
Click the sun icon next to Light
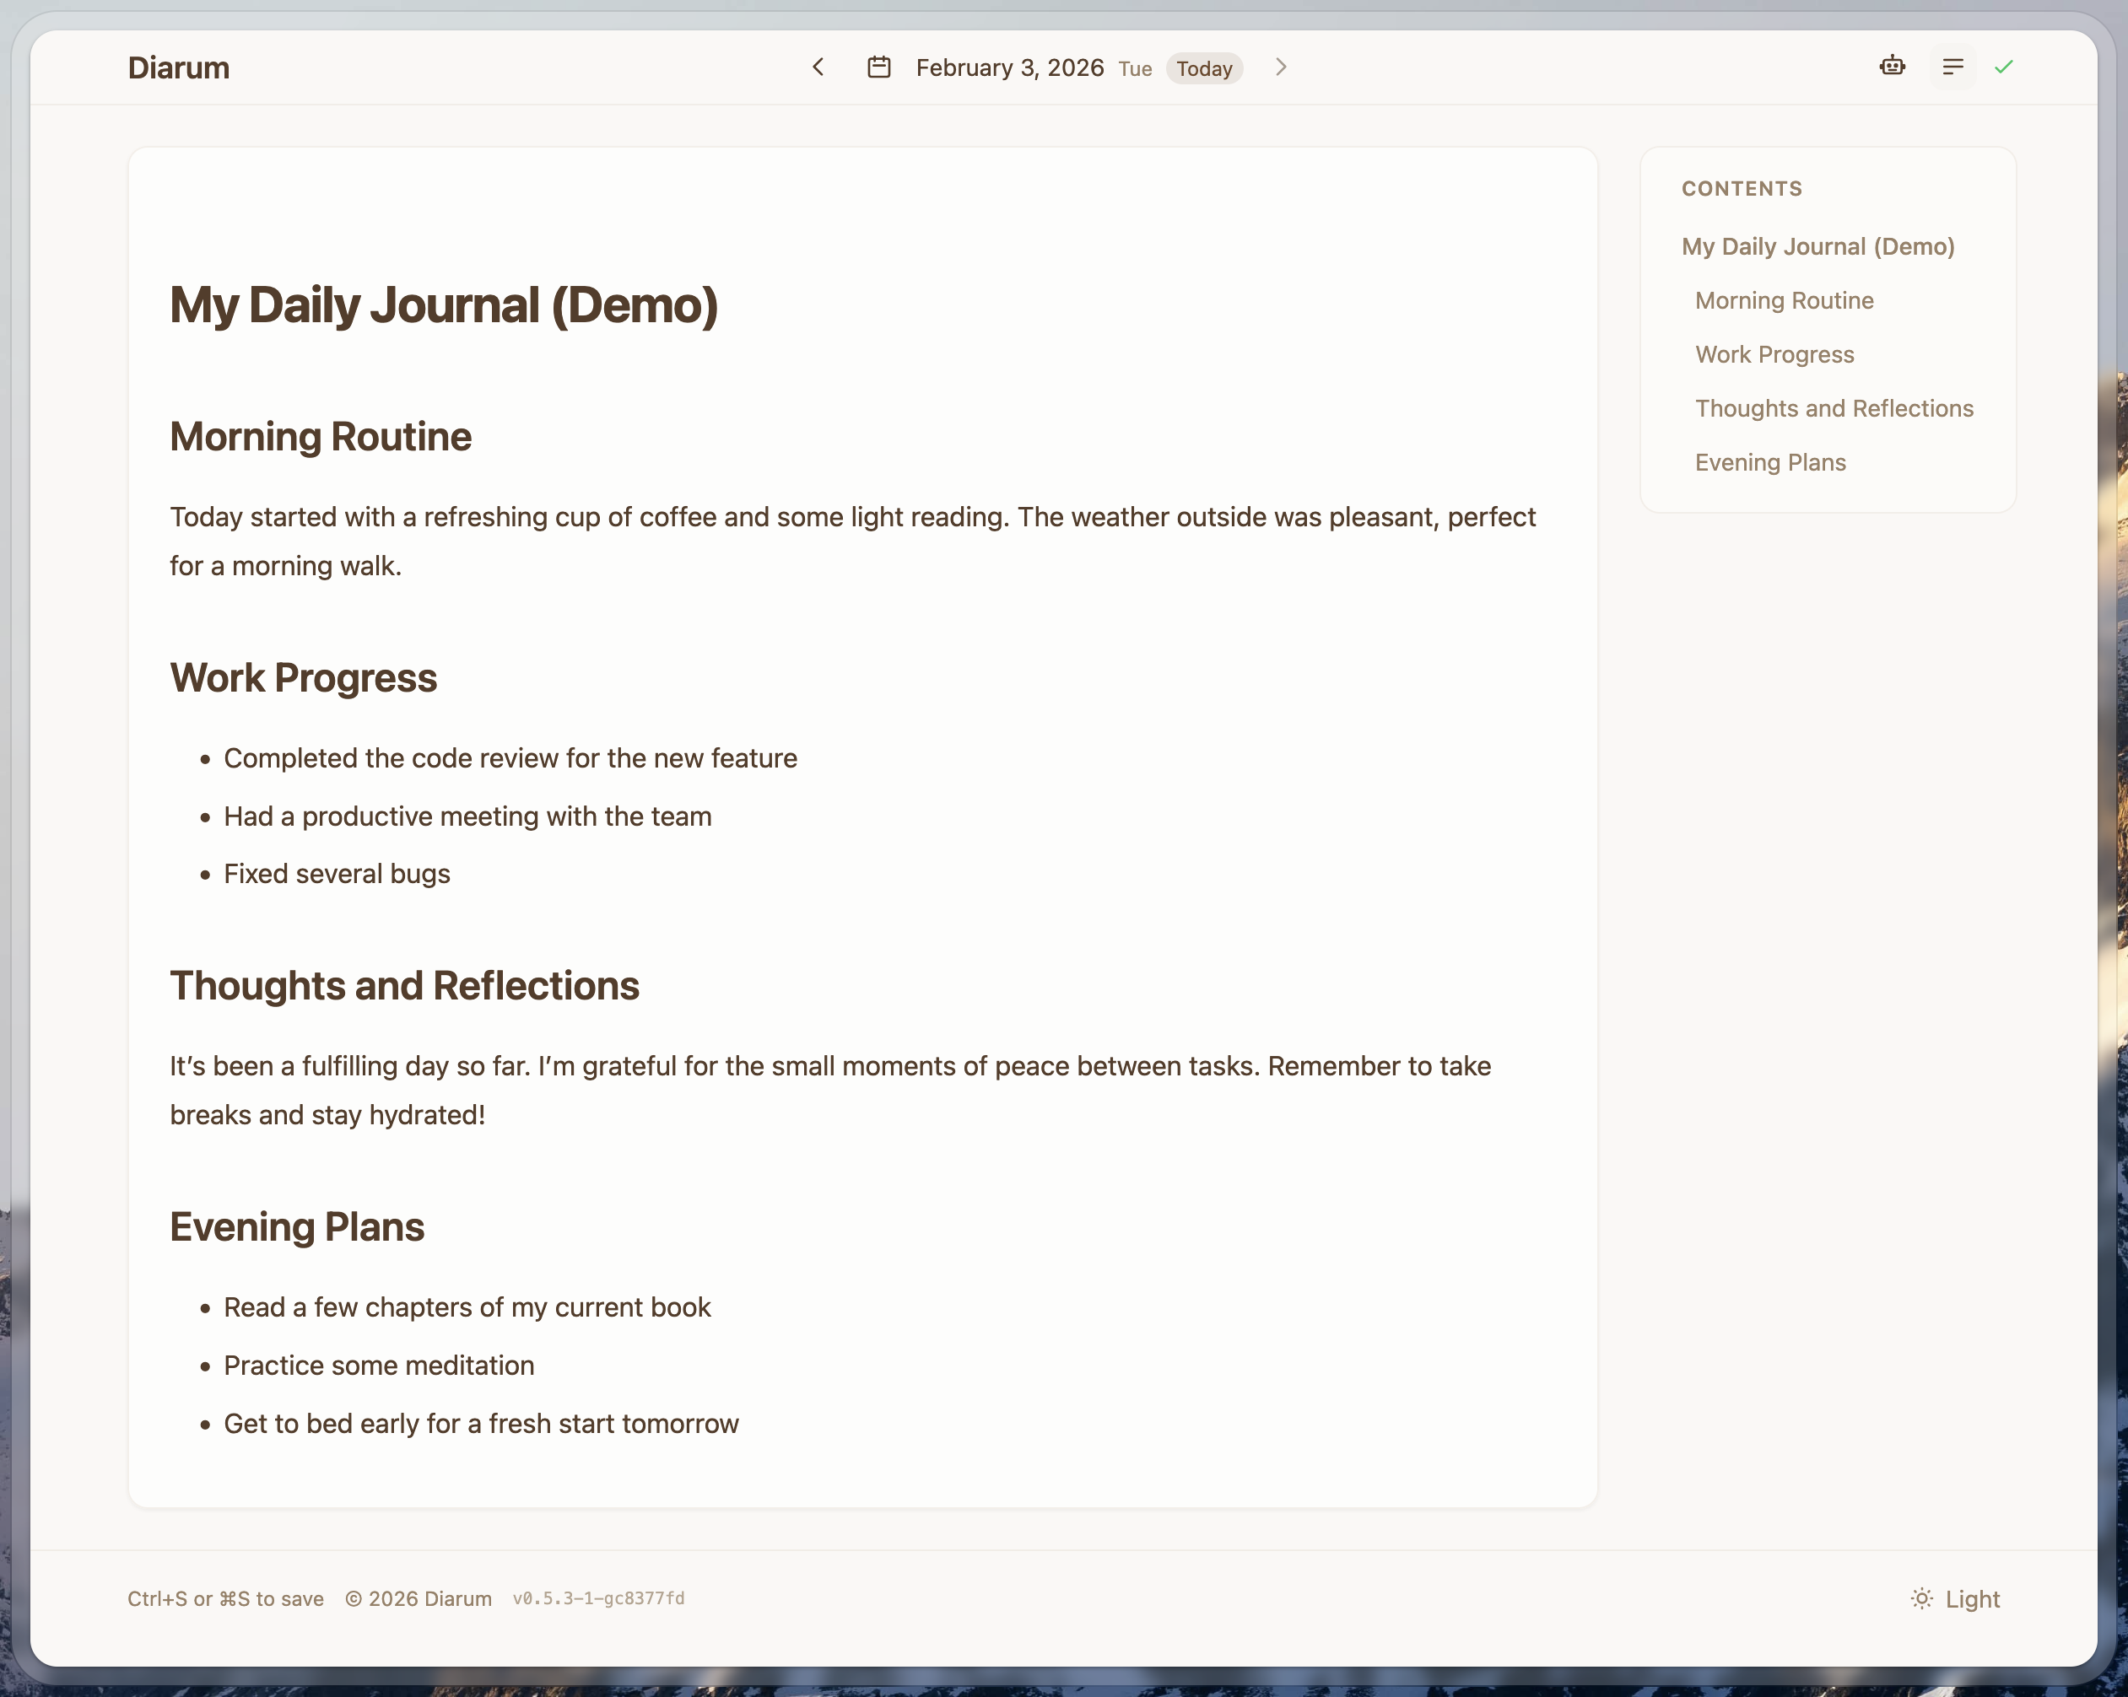1922,1598
